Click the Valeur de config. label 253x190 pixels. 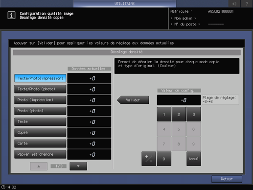[179, 91]
